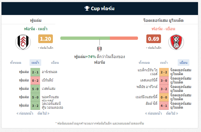201x132 pixels.
Task: Click the Fulham club crest logo
Action: (x=23, y=42)
